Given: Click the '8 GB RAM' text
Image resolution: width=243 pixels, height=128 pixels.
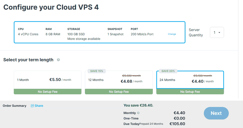Looking at the screenshot, I should [53, 34].
